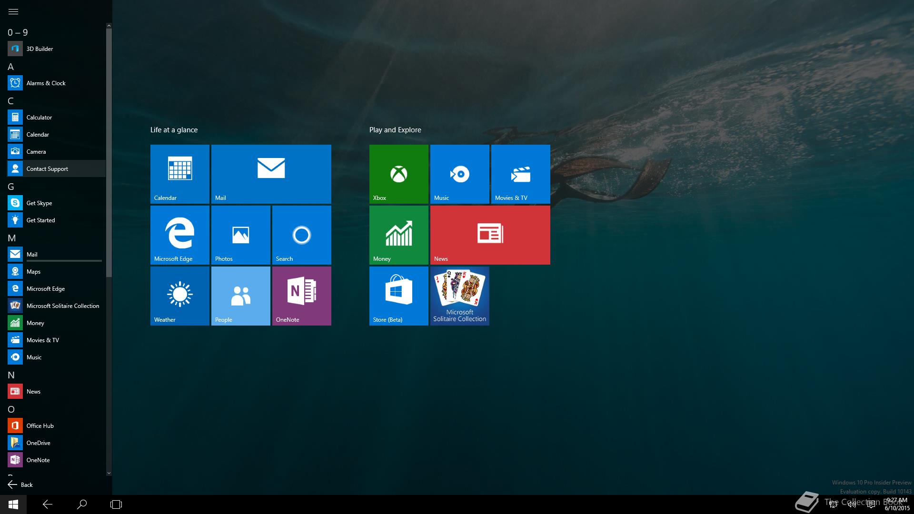Image resolution: width=914 pixels, height=514 pixels.
Task: Jump to letter index via the '0 – 9' header
Action: click(18, 32)
